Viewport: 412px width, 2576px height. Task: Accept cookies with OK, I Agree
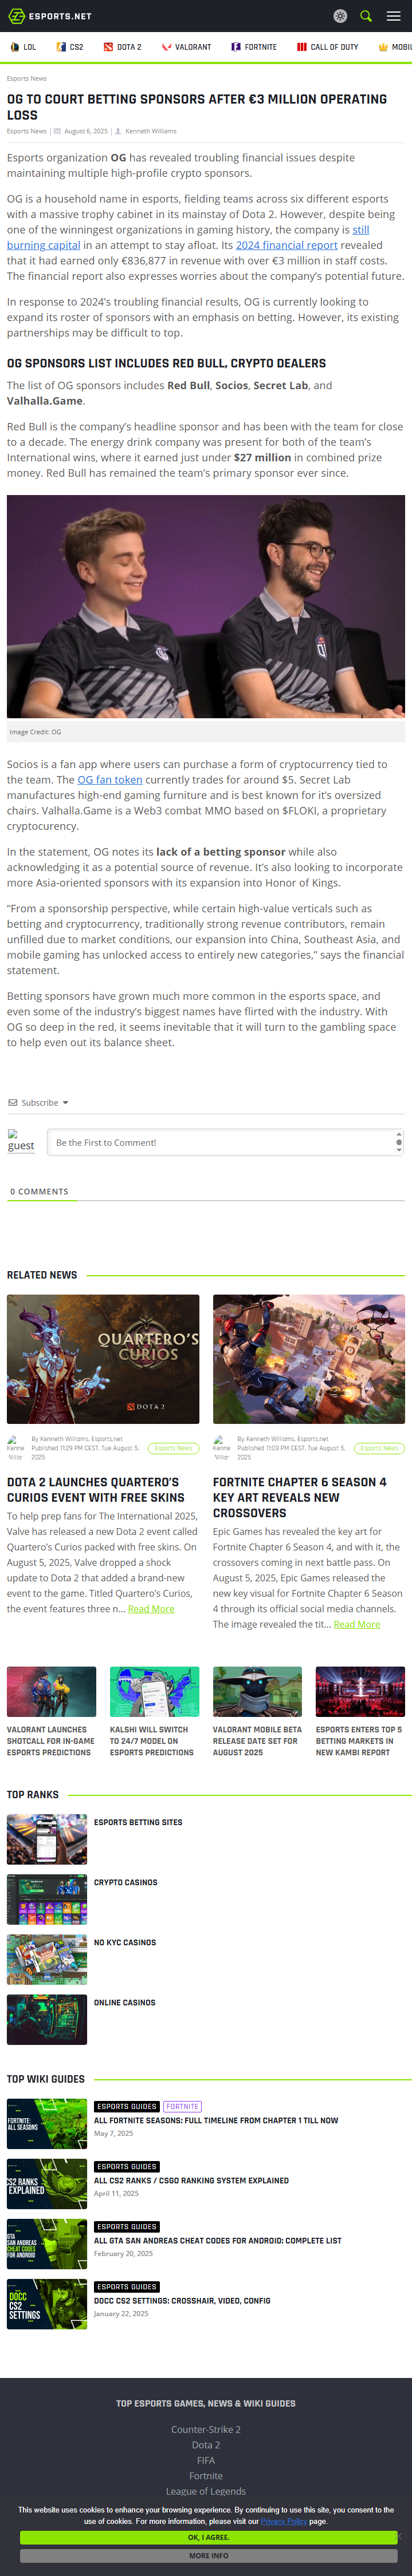tap(209, 2537)
